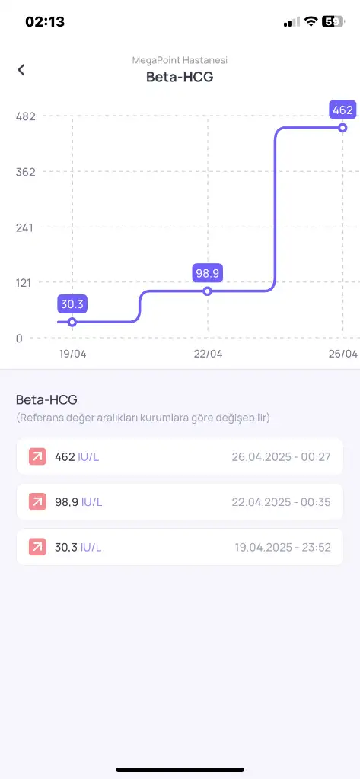
Task: Select the 98.9 data point on chart
Action: coord(208,291)
